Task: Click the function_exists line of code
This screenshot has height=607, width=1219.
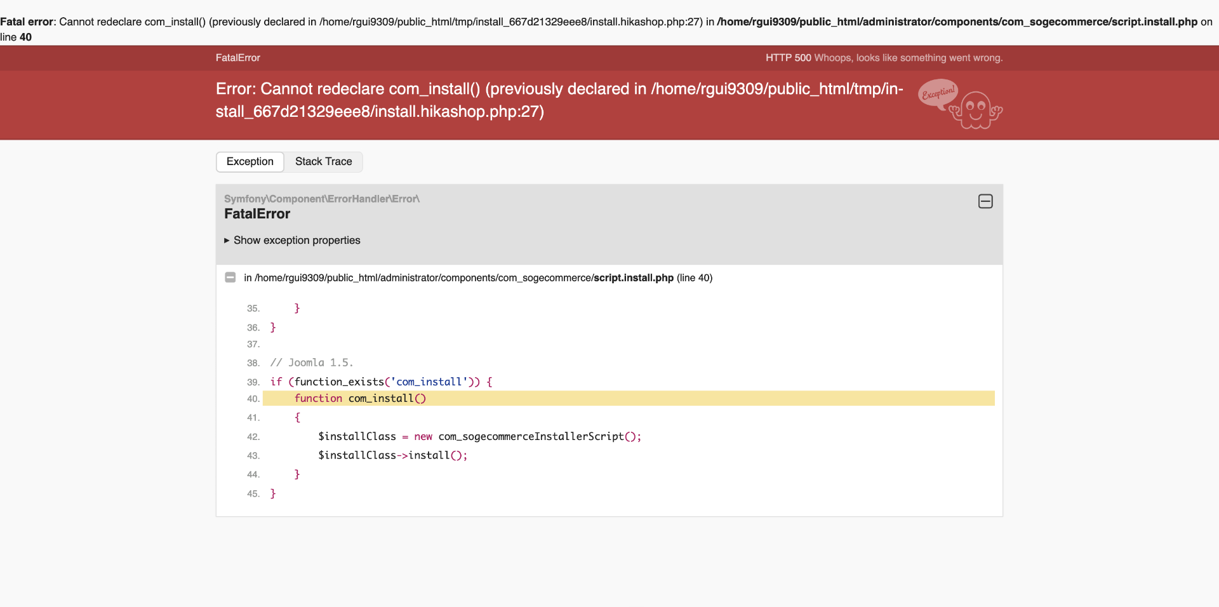Action: coord(381,382)
